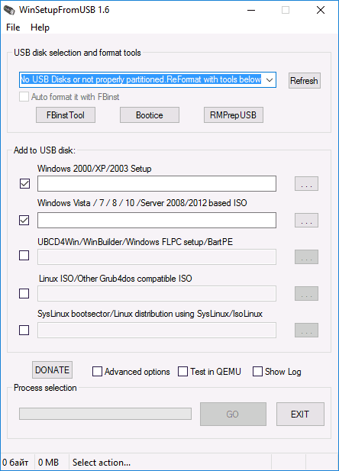The width and height of the screenshot is (339, 471).
Task: Browse for Windows Vista/7/8/10 ISO file
Action: click(x=306, y=220)
